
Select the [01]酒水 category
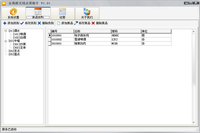pyautogui.click(x=14, y=31)
